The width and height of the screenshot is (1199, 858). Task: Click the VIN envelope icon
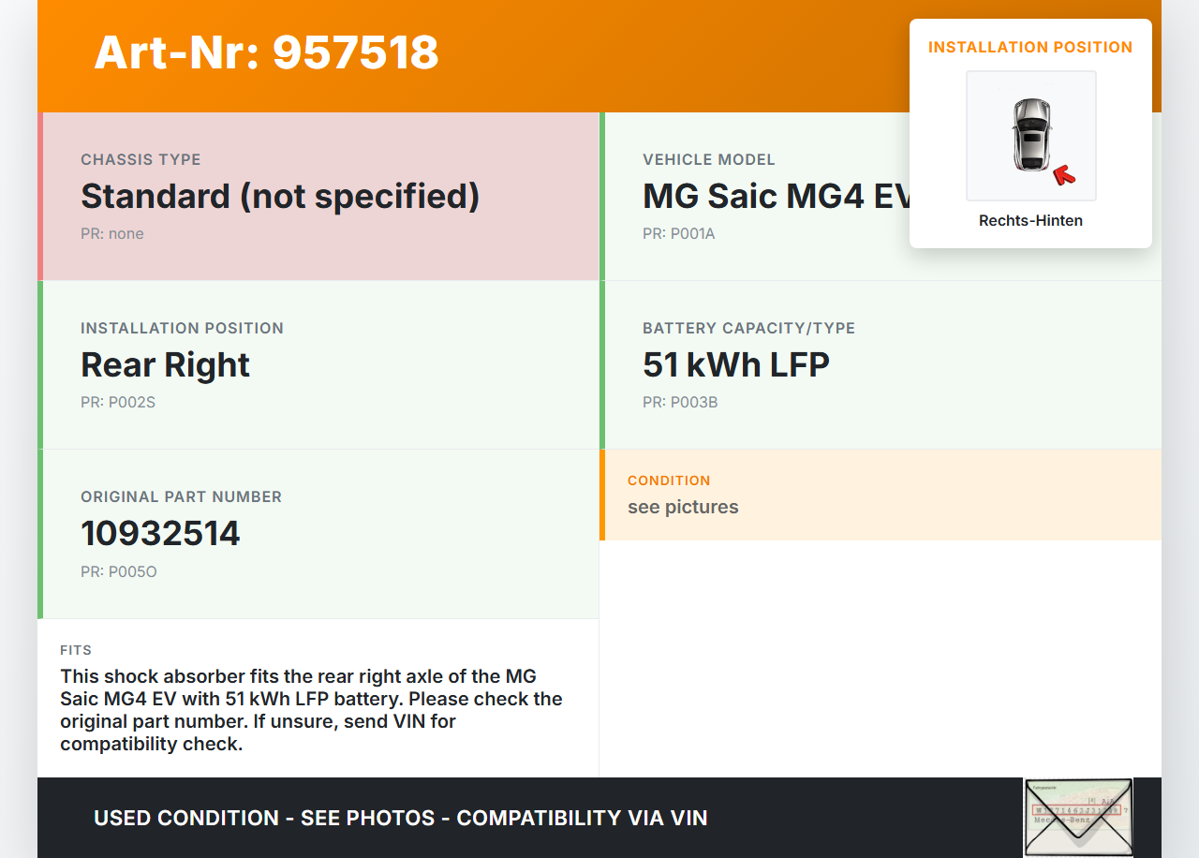[x=1077, y=817]
